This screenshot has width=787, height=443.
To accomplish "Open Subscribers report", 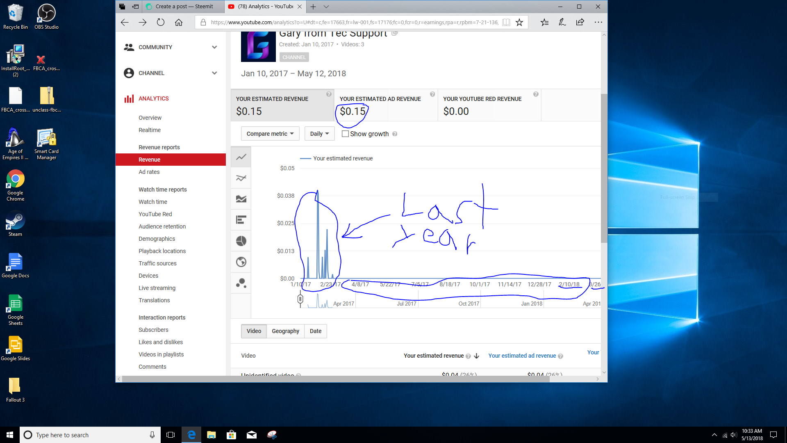I will click(x=153, y=330).
